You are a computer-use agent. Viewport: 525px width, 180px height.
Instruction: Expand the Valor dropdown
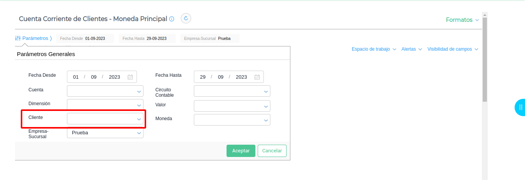tap(232, 106)
